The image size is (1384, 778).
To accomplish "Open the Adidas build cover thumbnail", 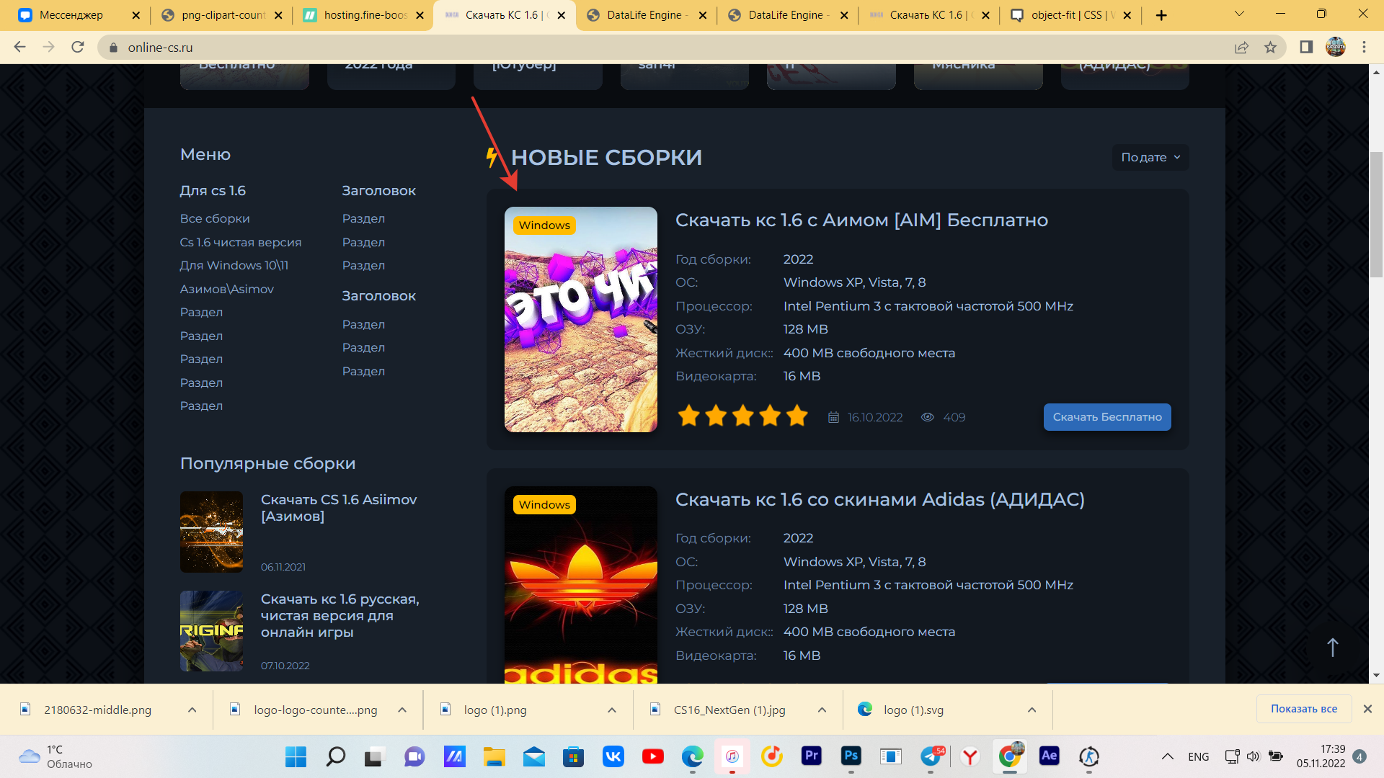I will pos(580,583).
